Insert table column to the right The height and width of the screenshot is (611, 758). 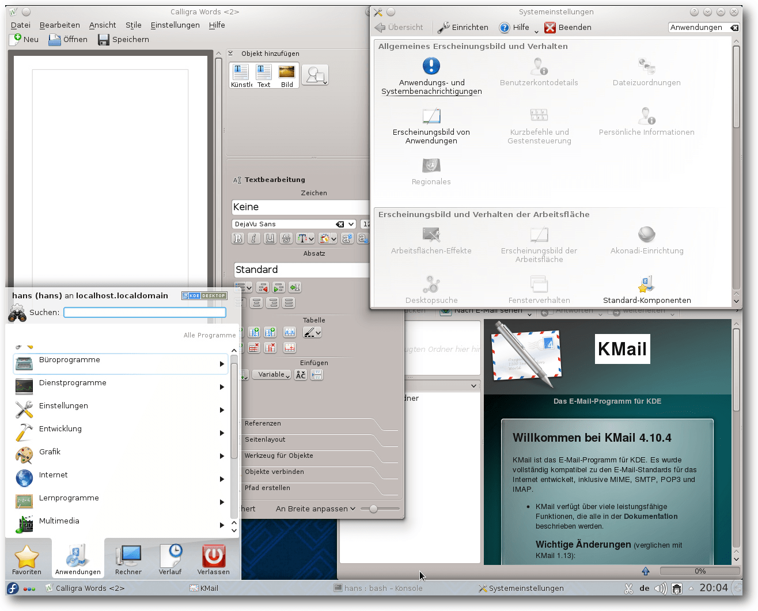click(x=270, y=332)
